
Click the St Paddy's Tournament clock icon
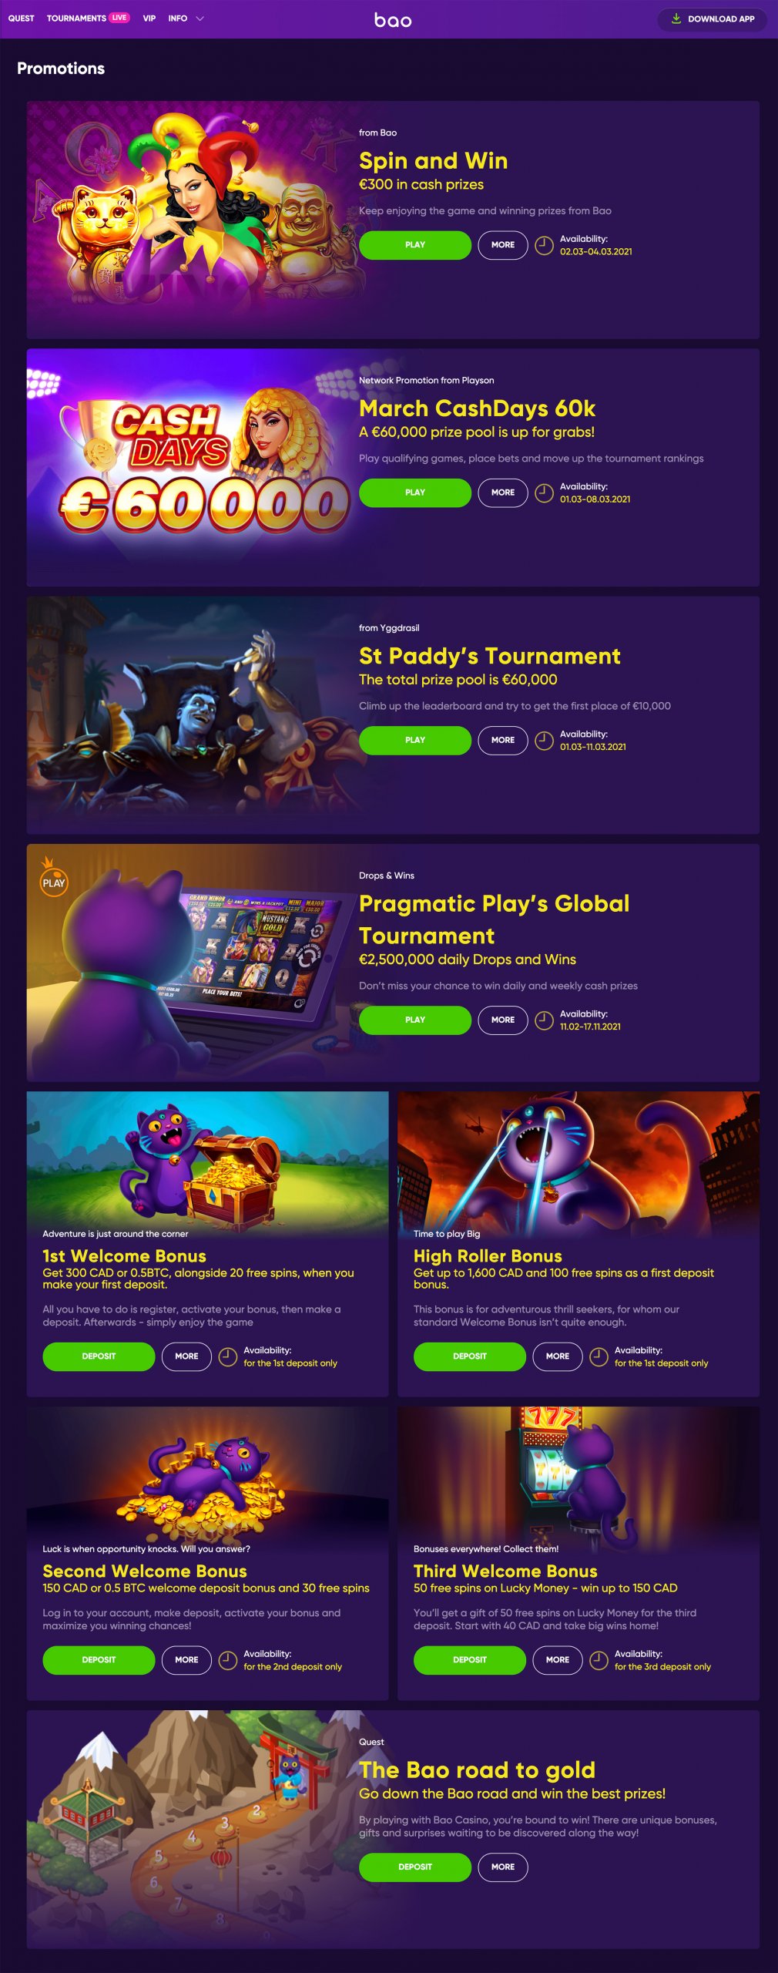point(544,740)
